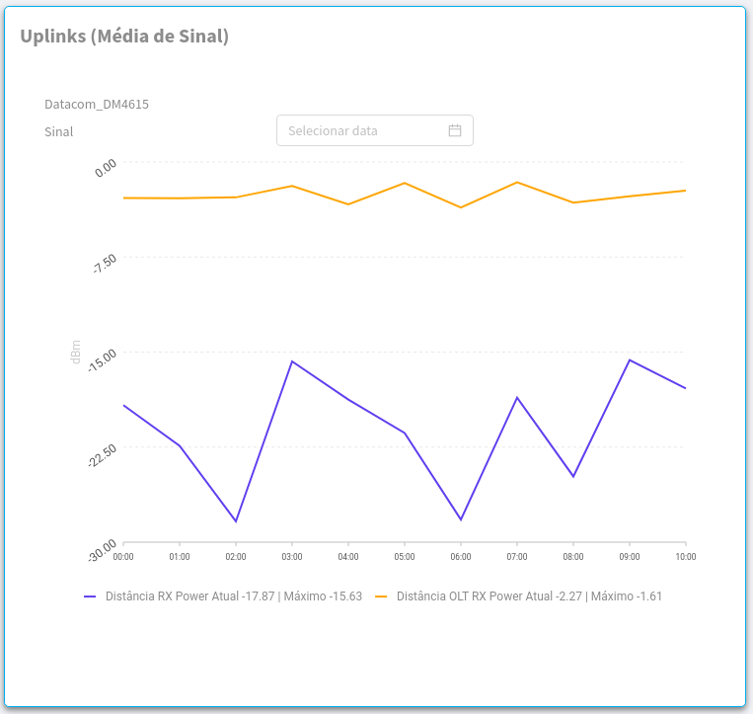Select purple line dip at 06:00
Viewport: 753px width, 714px height.
[x=461, y=519]
